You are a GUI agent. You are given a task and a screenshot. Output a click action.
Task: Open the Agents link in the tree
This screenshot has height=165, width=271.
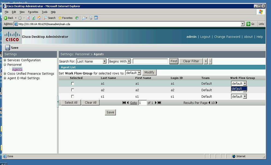point(17,69)
